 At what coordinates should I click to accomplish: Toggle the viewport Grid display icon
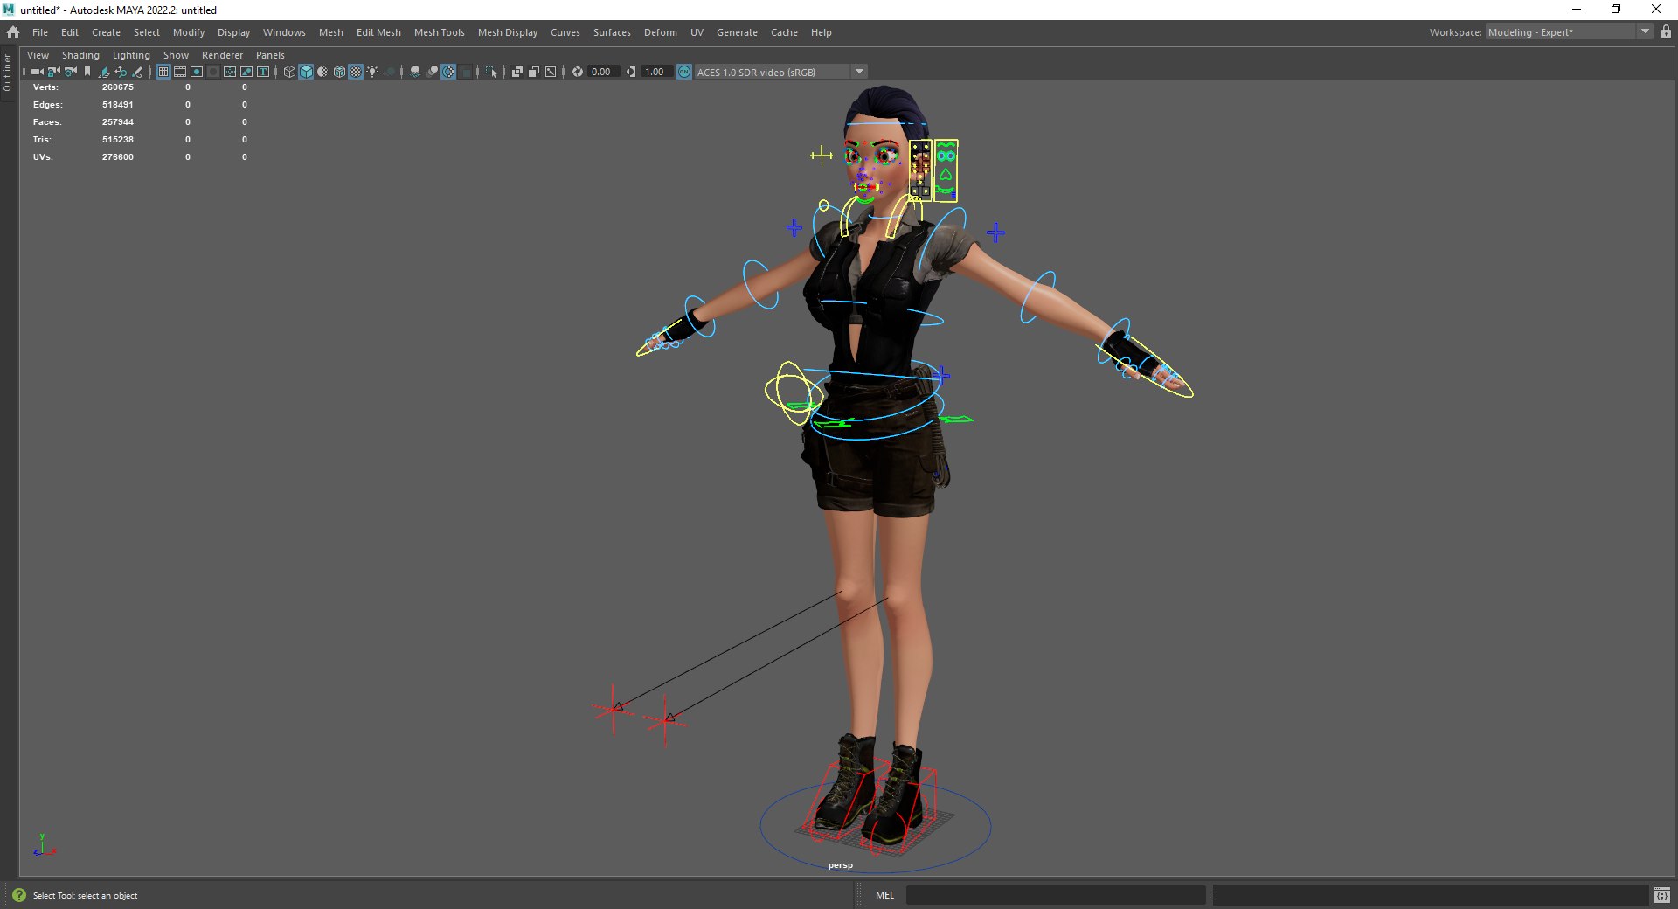163,72
